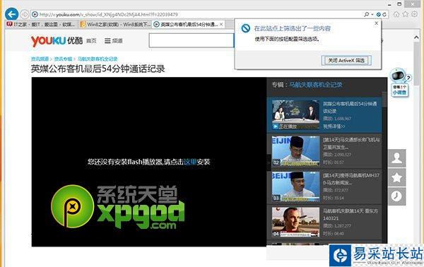Click the favorites star sidebar icon
This screenshot has height=267, width=424.
pyautogui.click(x=396, y=177)
